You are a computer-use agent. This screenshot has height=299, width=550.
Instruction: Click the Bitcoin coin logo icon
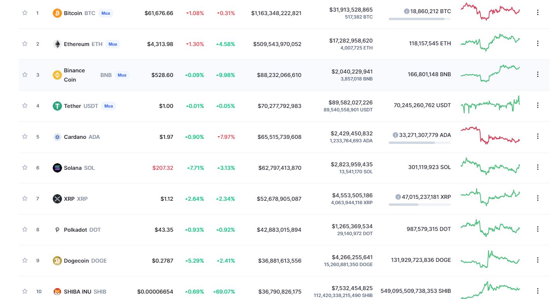pos(57,13)
